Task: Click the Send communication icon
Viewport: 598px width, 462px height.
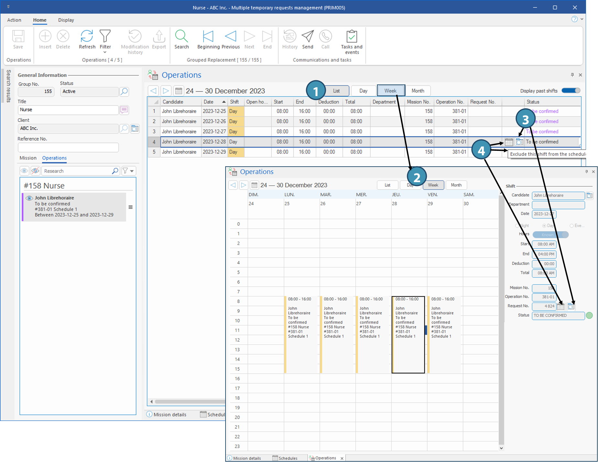Action: (307, 36)
